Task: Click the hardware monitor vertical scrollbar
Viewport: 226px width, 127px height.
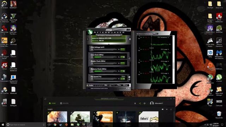Action: (173, 60)
